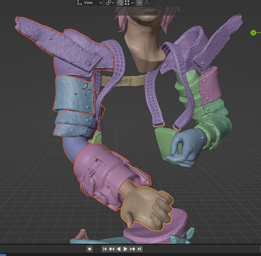The height and width of the screenshot is (256, 261).
Task: Jump to the previous keyframe
Action: pos(111,249)
